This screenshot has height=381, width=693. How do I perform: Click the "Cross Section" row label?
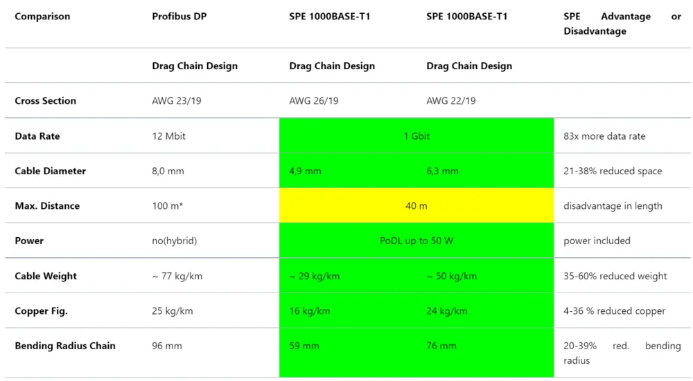[45, 101]
